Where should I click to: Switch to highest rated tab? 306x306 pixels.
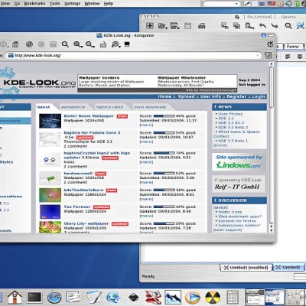point(109,107)
